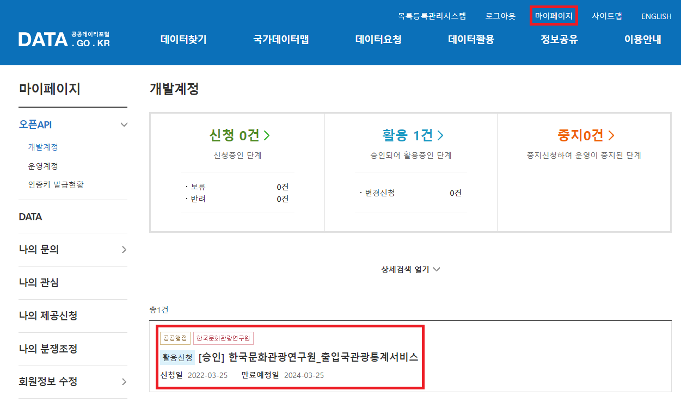Image resolution: width=681 pixels, height=403 pixels.
Task: View 중지0건 suspended items
Action: click(x=586, y=135)
